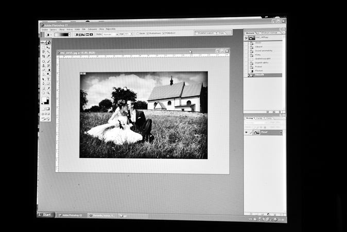This screenshot has width=347, height=232.
Task: Select the Dodge tool
Action: 48,74
